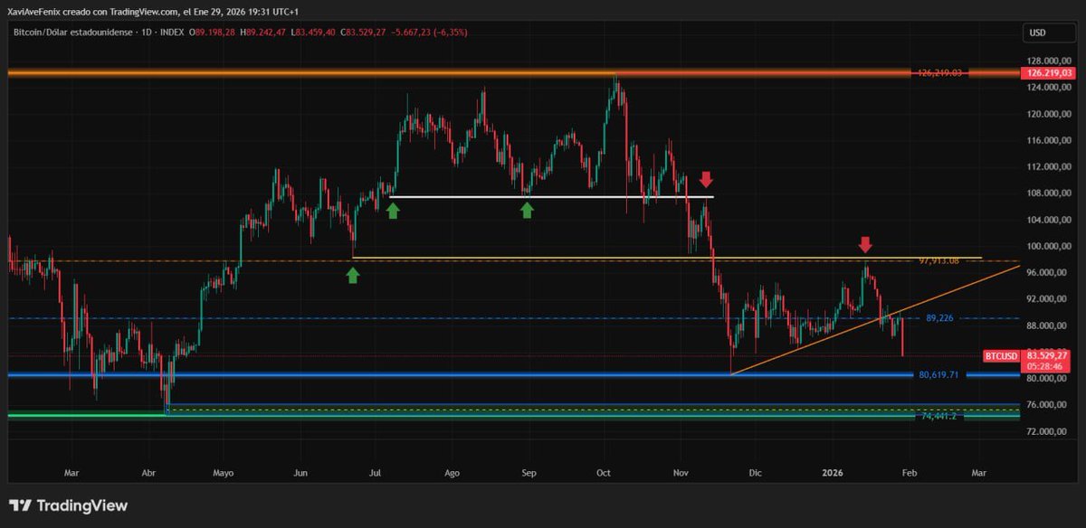Click the BTCUSD price label tag
The width and height of the screenshot is (1086, 528).
1001,356
